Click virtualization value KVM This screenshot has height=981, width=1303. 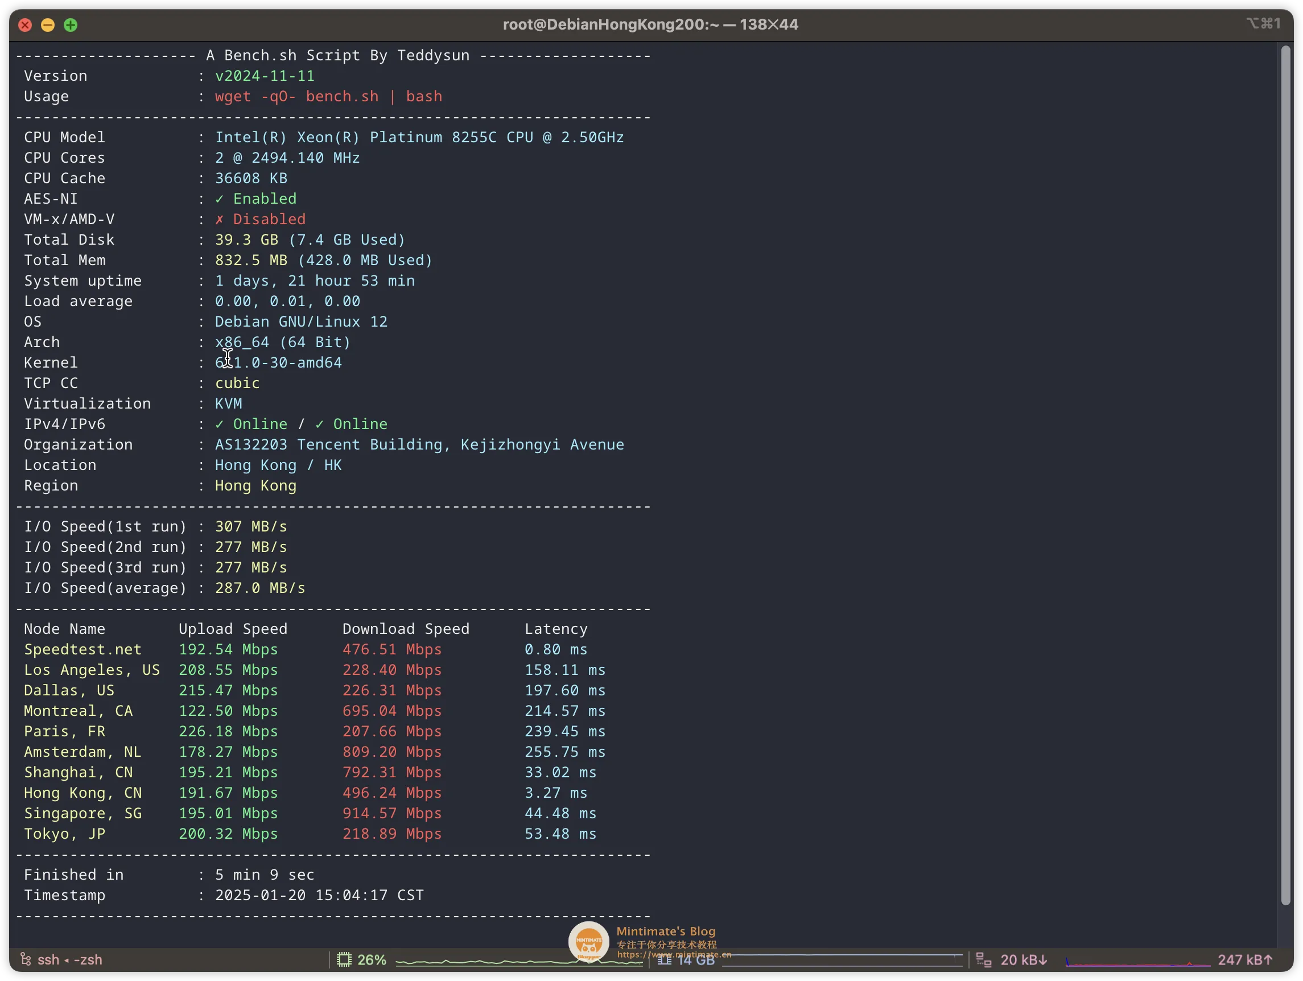coord(229,403)
